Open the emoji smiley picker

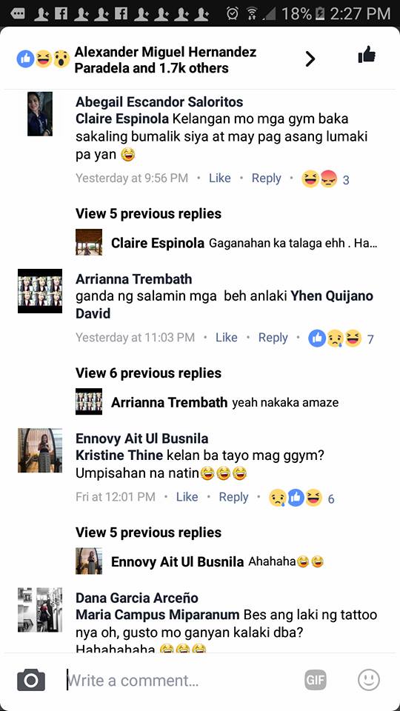[x=368, y=680]
